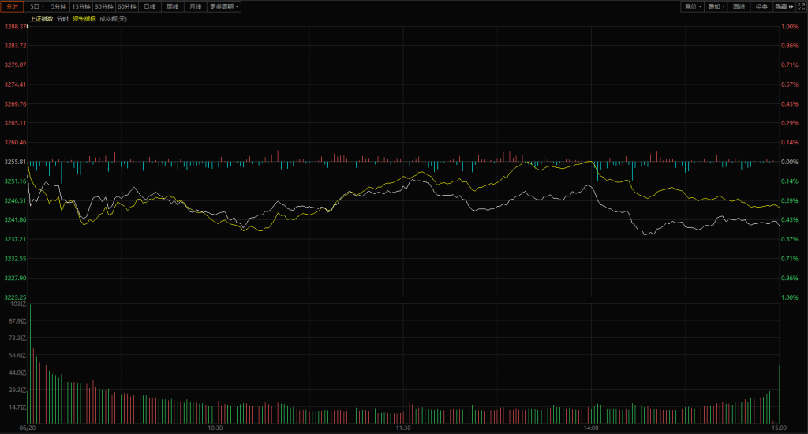Click the 隐藏 double-arrow hide button
This screenshot has height=434, width=808.
784,6
